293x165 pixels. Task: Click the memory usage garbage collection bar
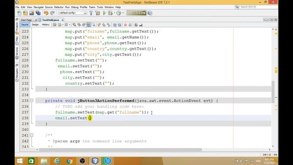click(136, 13)
